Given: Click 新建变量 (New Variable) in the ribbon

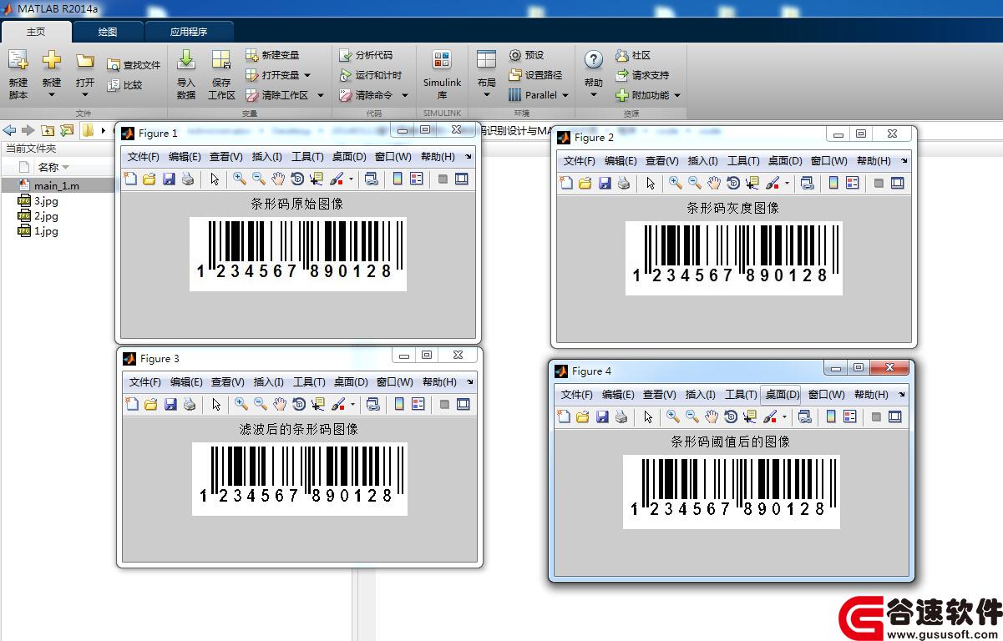Looking at the screenshot, I should tap(272, 55).
